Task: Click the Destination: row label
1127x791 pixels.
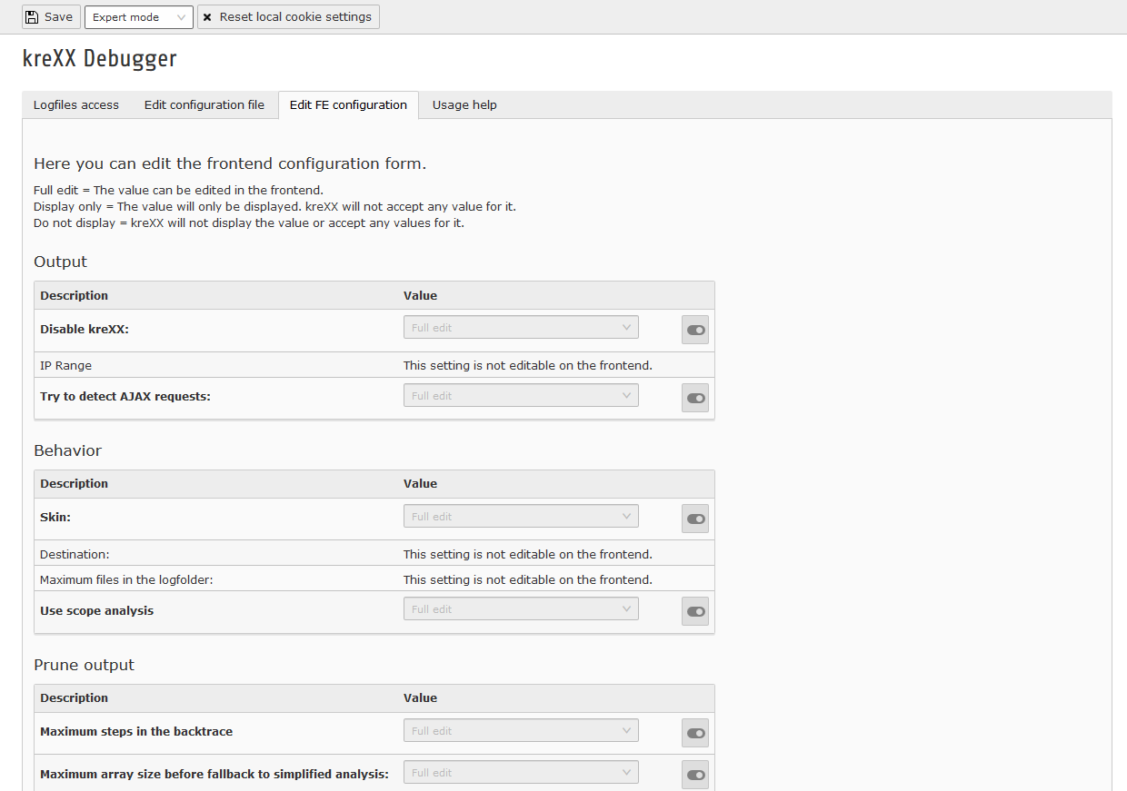Action: point(75,554)
